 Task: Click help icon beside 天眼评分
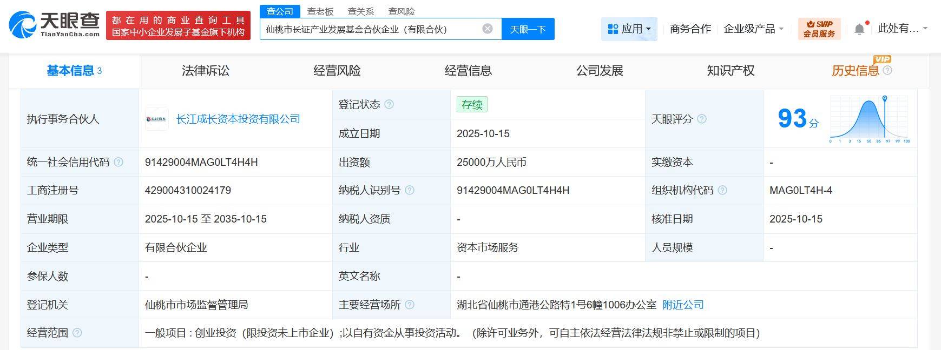pos(702,119)
